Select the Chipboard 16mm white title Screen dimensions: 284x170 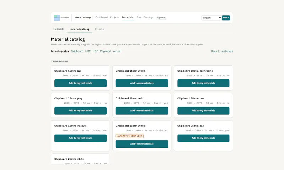[x=131, y=71]
